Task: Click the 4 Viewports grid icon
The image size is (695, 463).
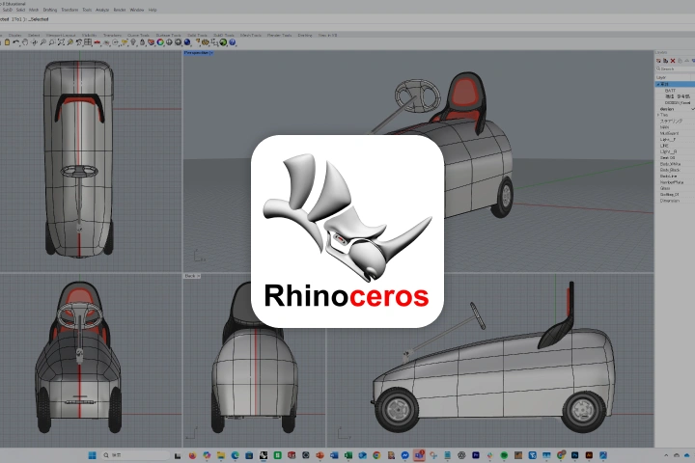Action: click(88, 42)
